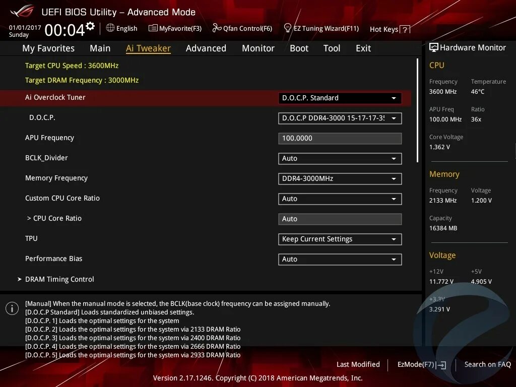Open the D.O.C.P. profile dropdown

click(340, 118)
